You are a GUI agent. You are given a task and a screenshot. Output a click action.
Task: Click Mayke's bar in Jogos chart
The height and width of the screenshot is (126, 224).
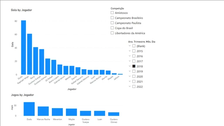(71, 112)
